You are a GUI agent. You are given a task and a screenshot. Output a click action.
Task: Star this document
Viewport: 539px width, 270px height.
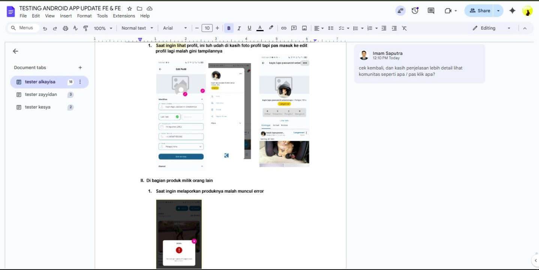pyautogui.click(x=130, y=8)
